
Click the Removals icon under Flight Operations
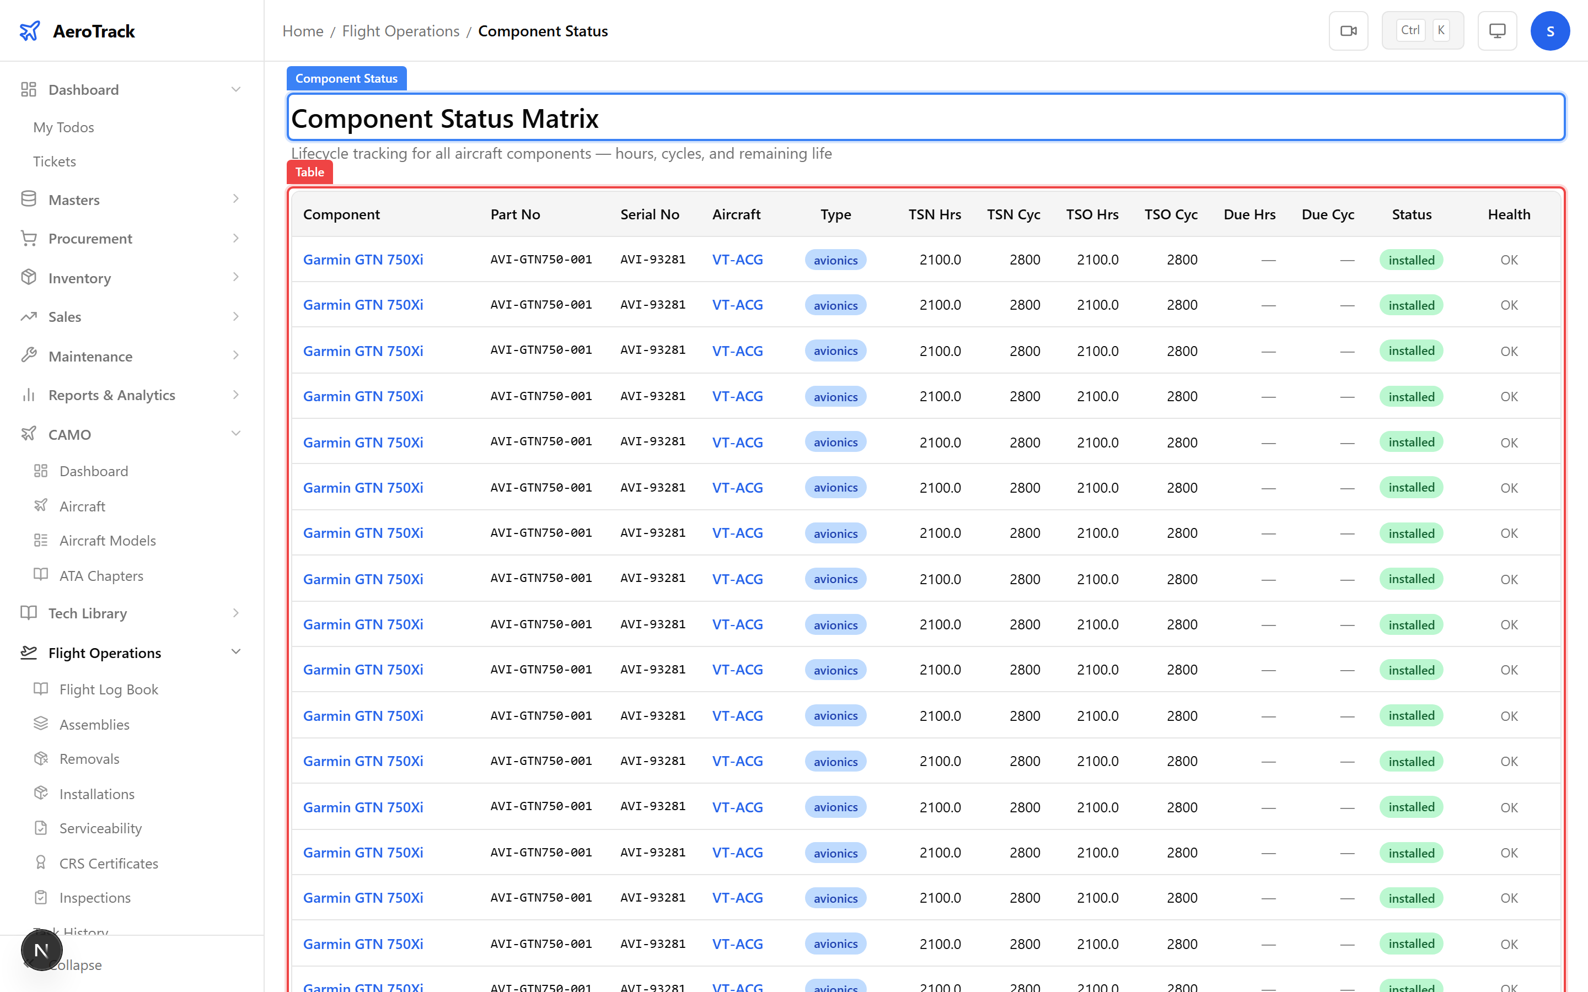tap(41, 758)
